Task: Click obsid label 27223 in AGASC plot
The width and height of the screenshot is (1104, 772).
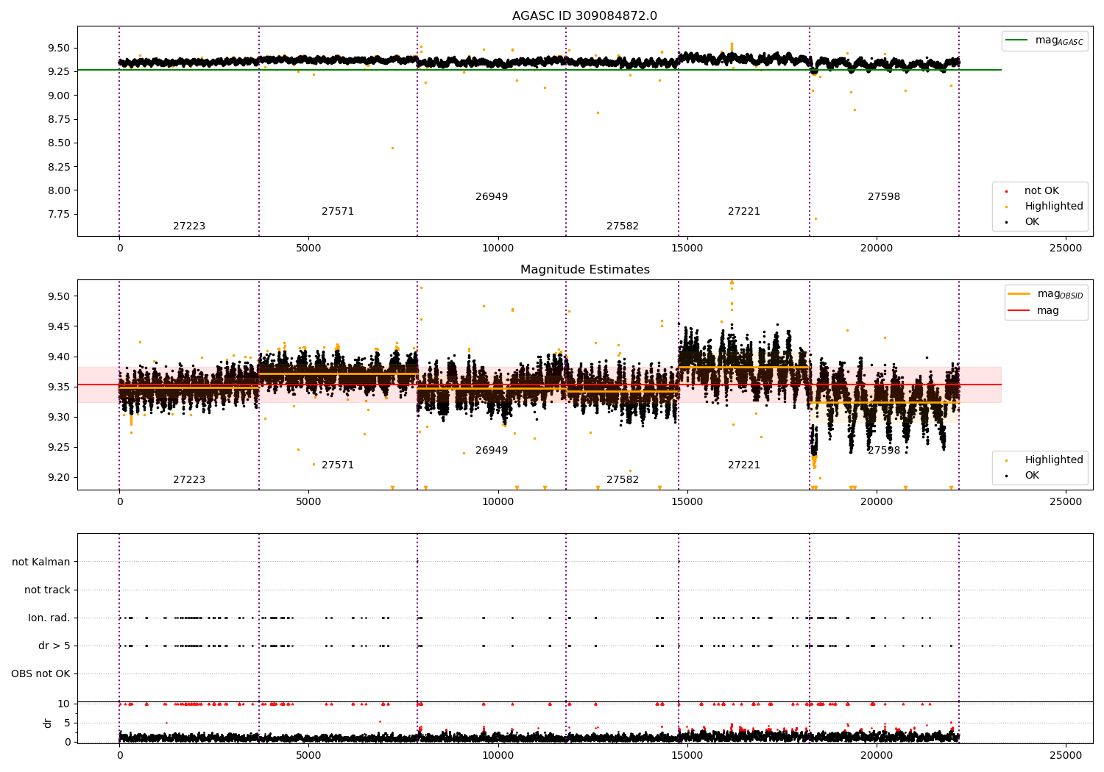Action: (189, 226)
